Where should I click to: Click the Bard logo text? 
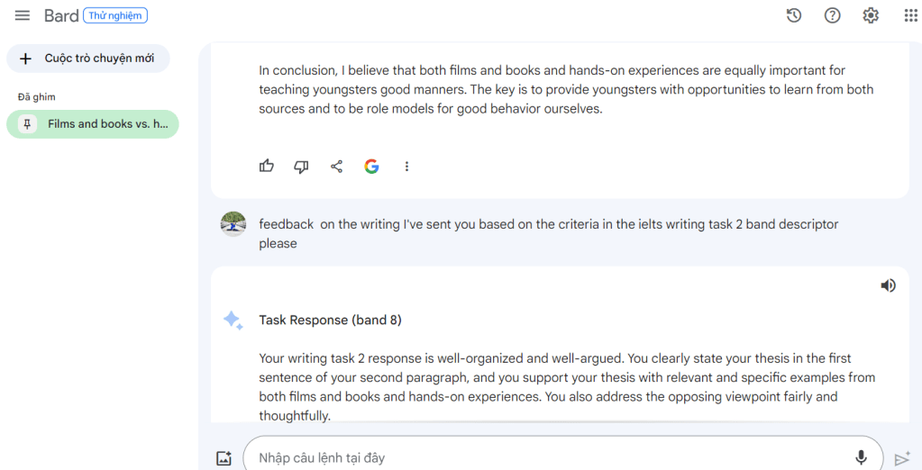(x=61, y=15)
